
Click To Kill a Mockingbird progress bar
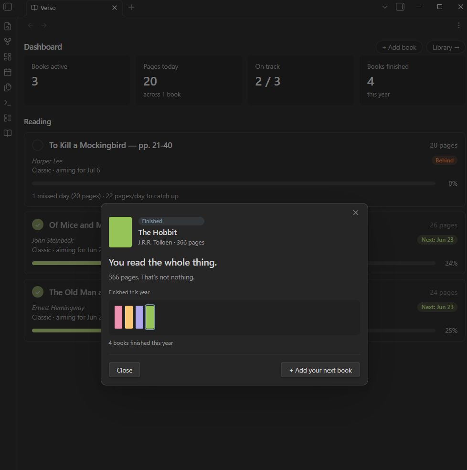click(x=233, y=183)
